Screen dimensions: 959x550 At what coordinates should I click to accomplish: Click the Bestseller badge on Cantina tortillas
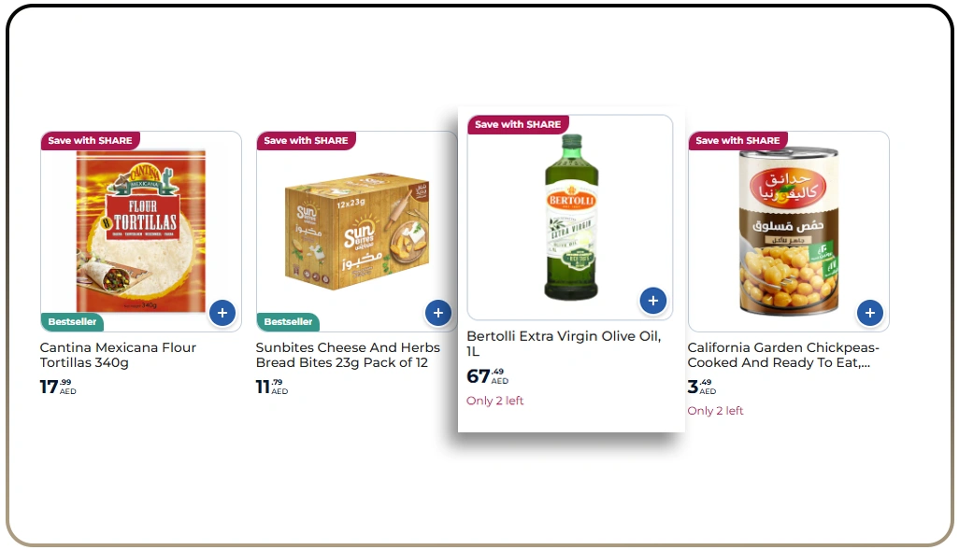coord(72,321)
